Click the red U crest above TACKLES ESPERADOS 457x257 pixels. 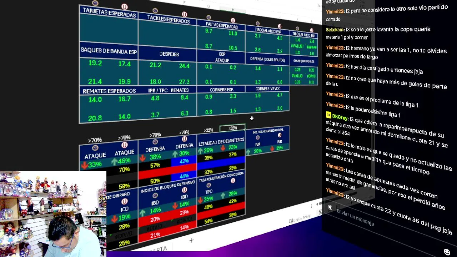185,14
